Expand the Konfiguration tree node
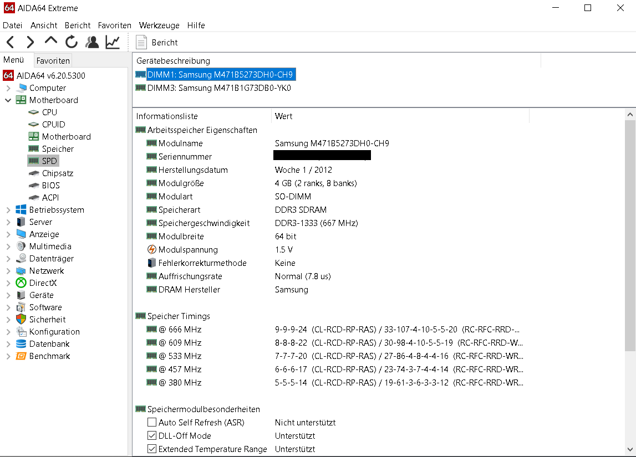The width and height of the screenshot is (636, 457). click(8, 331)
